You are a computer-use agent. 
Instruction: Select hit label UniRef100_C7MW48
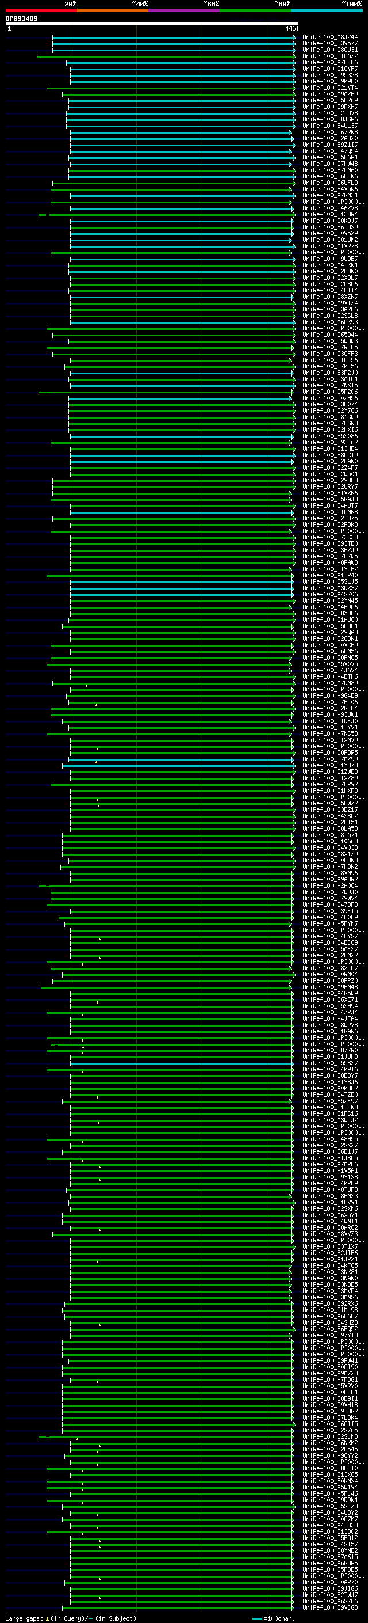click(x=329, y=164)
